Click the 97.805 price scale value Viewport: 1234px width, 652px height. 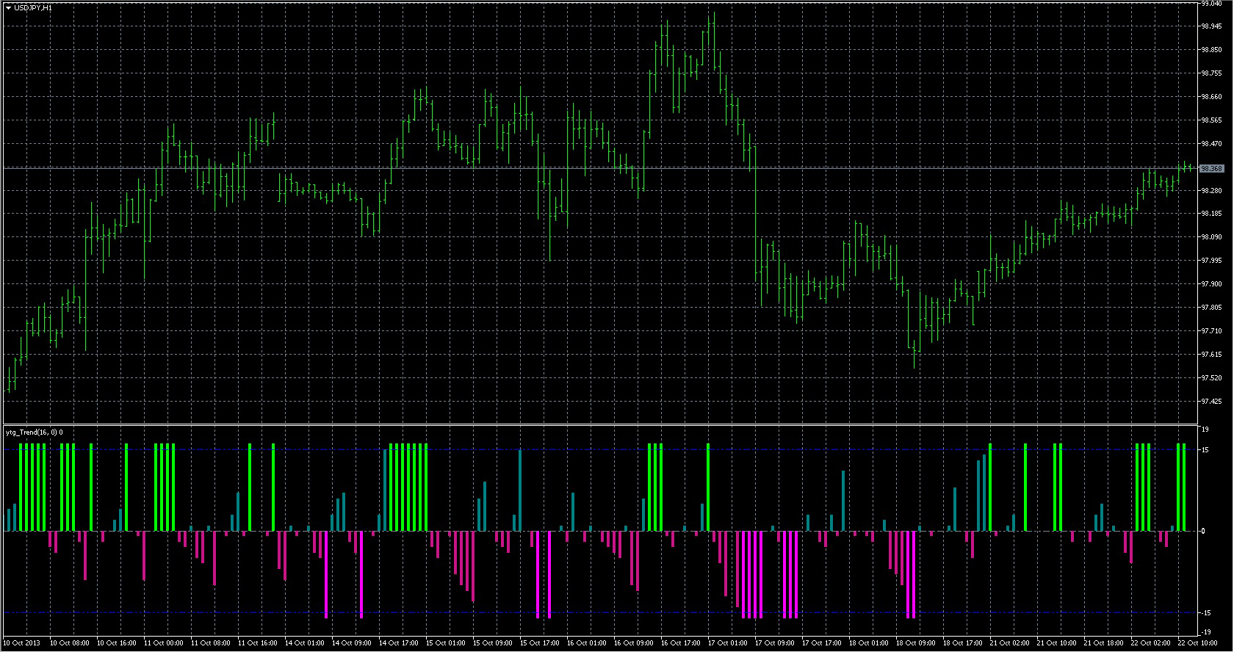click(1211, 308)
